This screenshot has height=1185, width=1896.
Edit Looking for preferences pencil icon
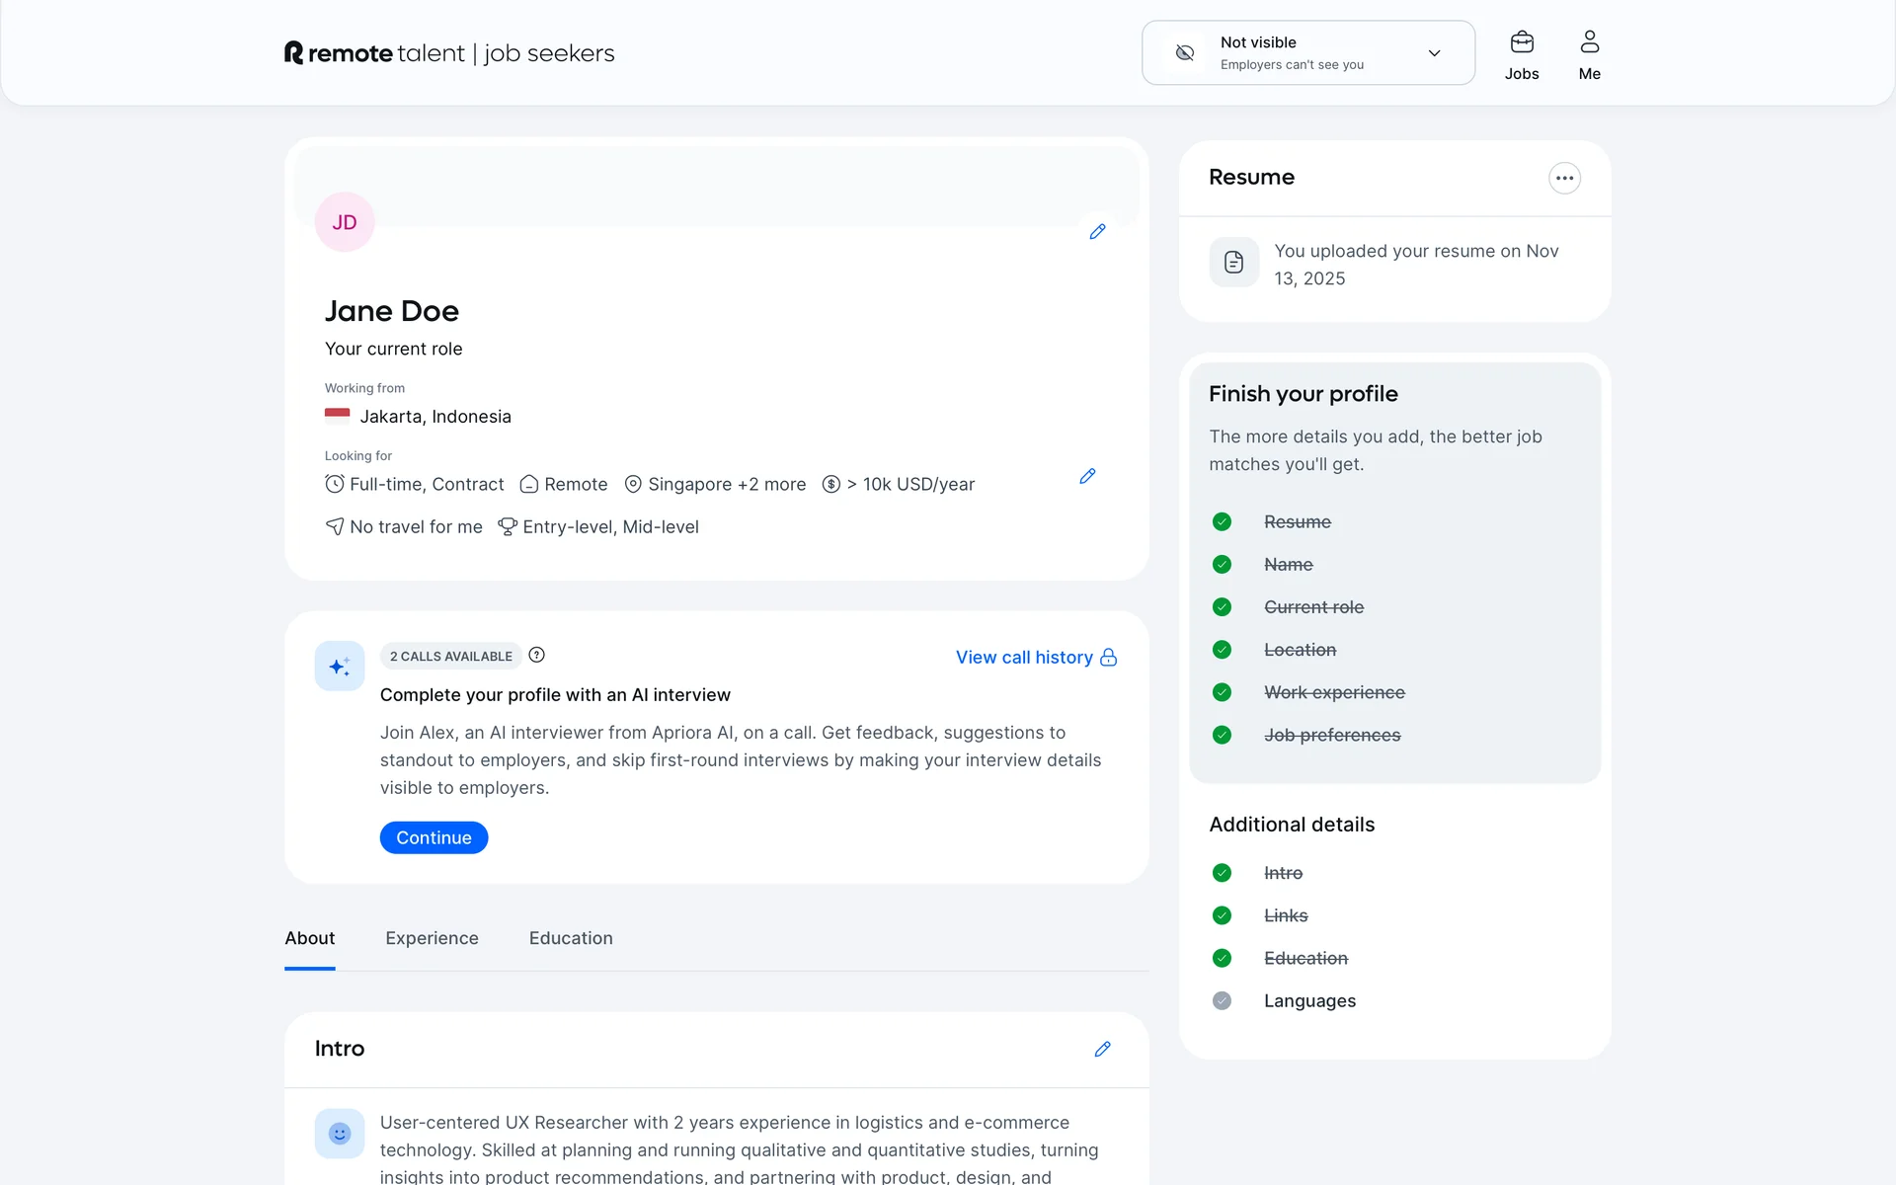point(1087,477)
